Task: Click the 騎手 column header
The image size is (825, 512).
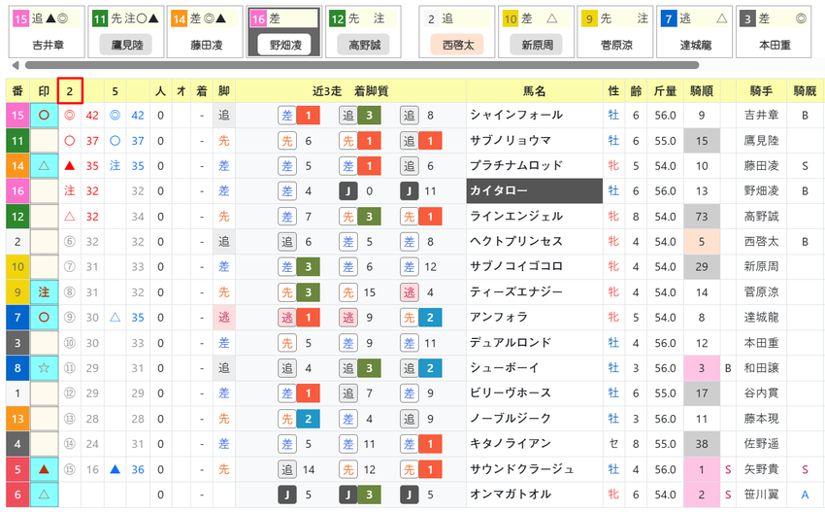Action: pyautogui.click(x=761, y=90)
